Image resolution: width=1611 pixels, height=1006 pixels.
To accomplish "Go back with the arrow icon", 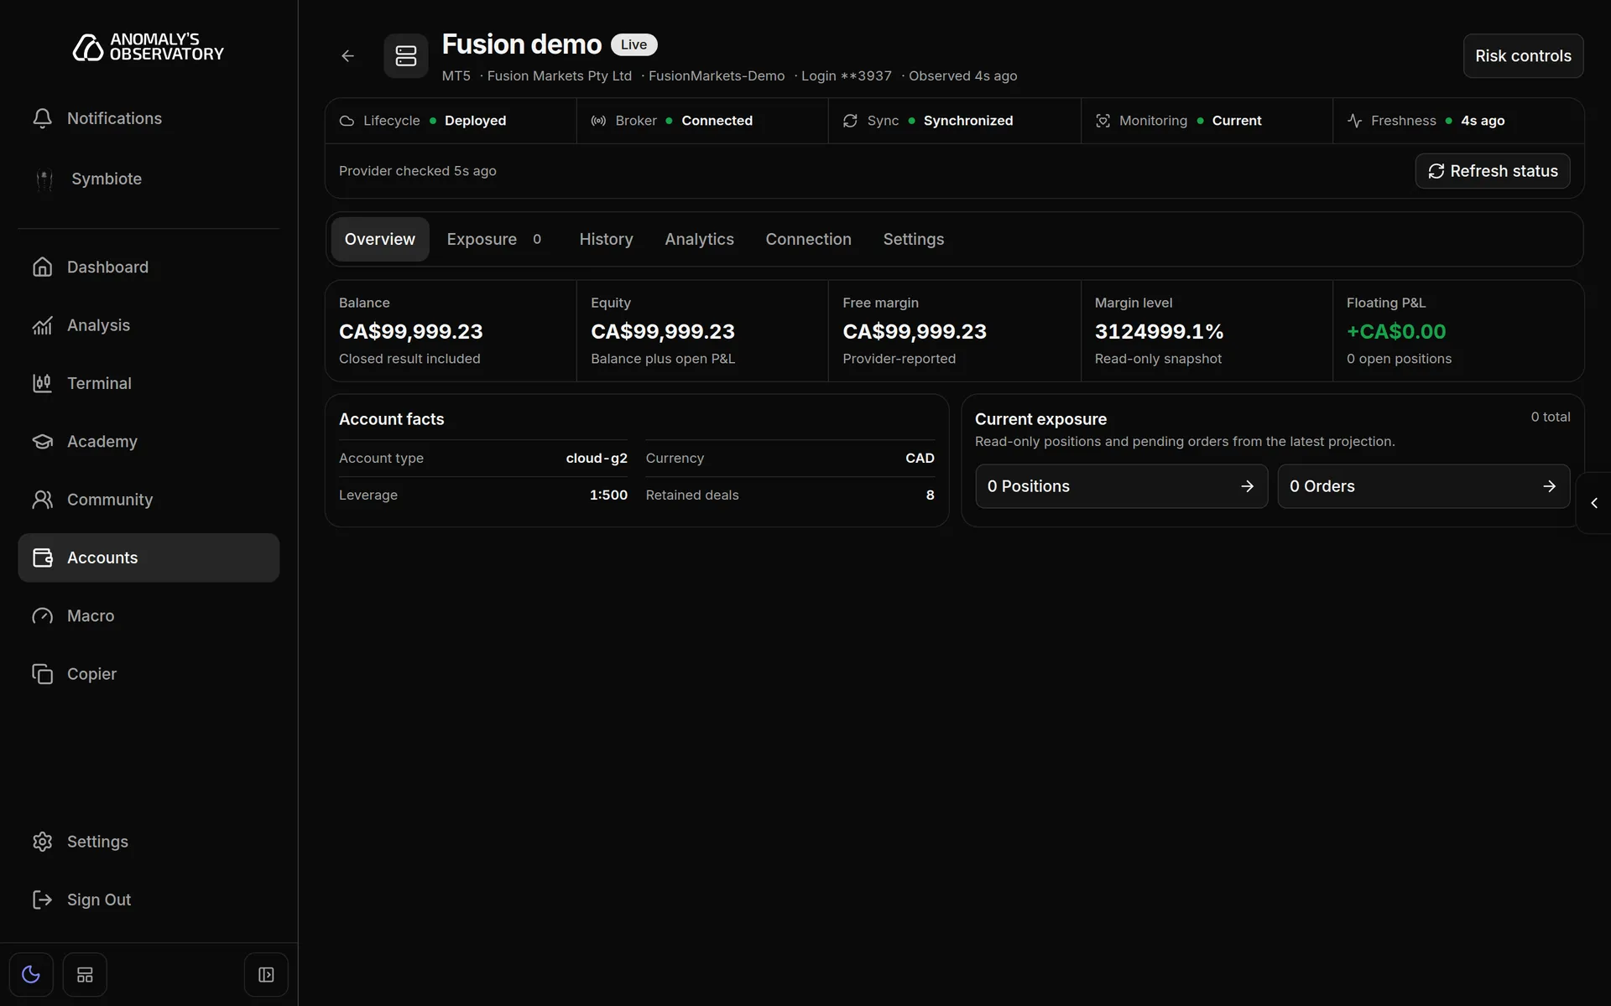I will (x=347, y=56).
